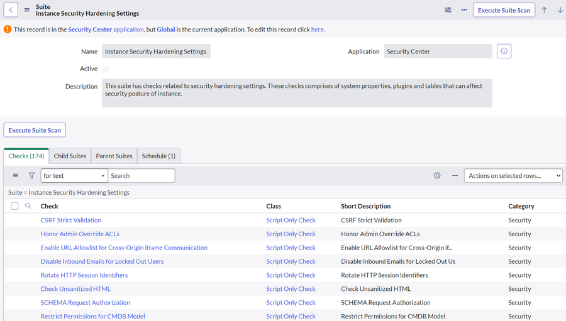Viewport: 566px width, 321px height.
Task: Click Script Only Check in Honor Admin row
Action: coord(291,234)
